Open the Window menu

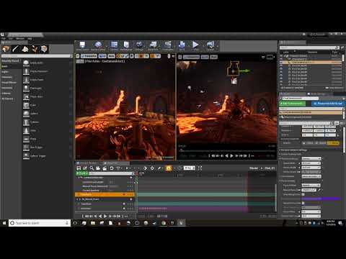[20, 39]
